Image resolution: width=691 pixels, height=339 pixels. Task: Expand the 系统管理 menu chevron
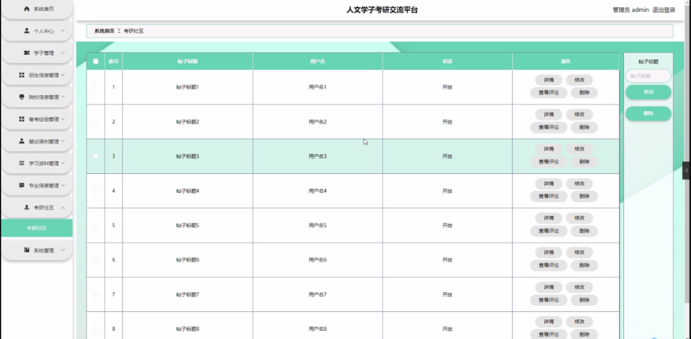pyautogui.click(x=62, y=250)
